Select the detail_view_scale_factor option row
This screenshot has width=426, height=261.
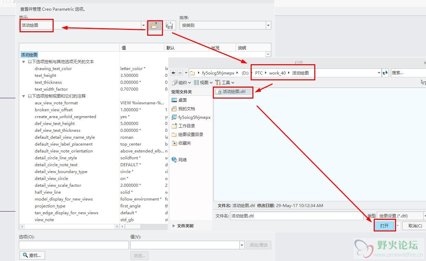(58, 185)
